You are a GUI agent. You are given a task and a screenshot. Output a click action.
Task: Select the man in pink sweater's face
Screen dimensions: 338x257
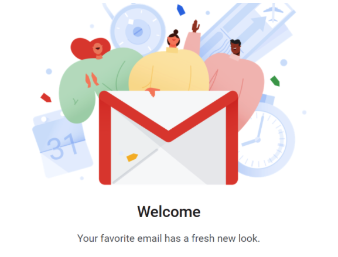click(x=235, y=47)
